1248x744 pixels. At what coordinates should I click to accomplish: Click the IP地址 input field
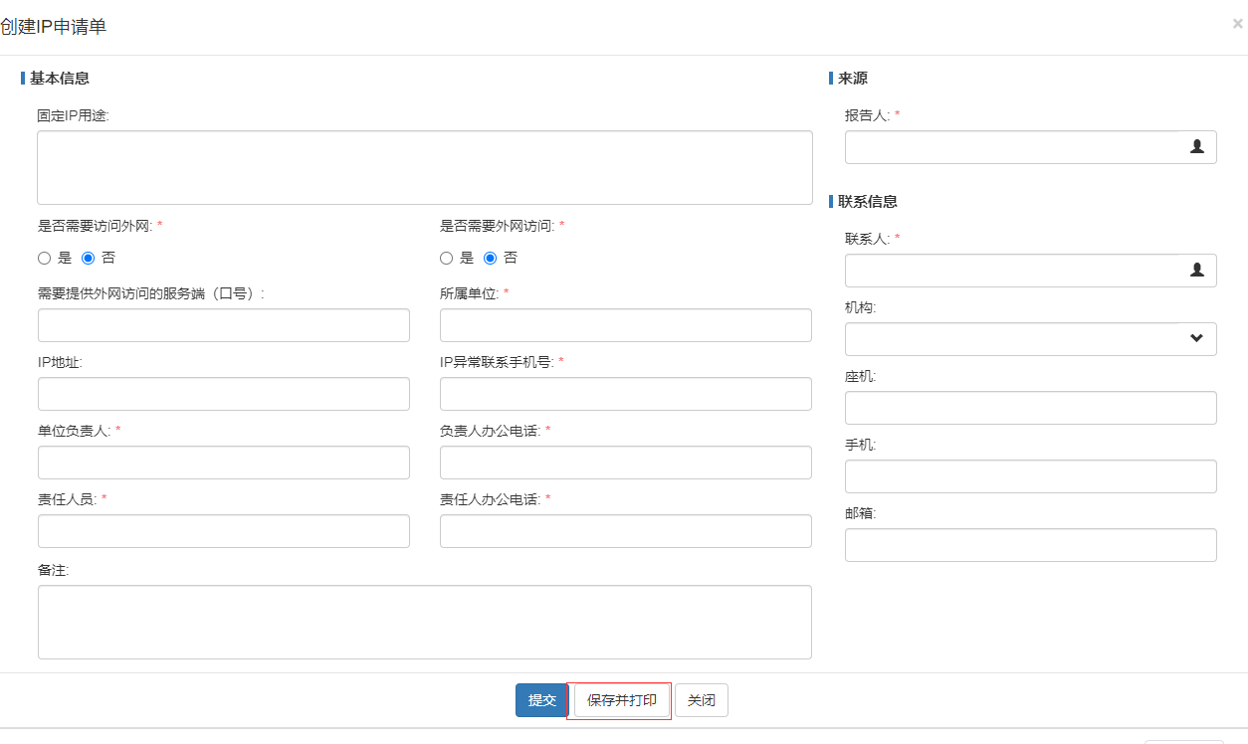(x=223, y=394)
